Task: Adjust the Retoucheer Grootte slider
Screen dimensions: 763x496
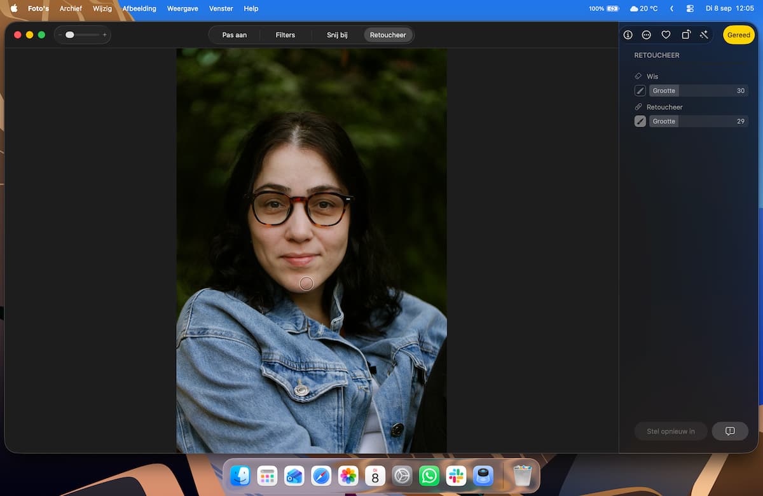Action: click(x=699, y=121)
